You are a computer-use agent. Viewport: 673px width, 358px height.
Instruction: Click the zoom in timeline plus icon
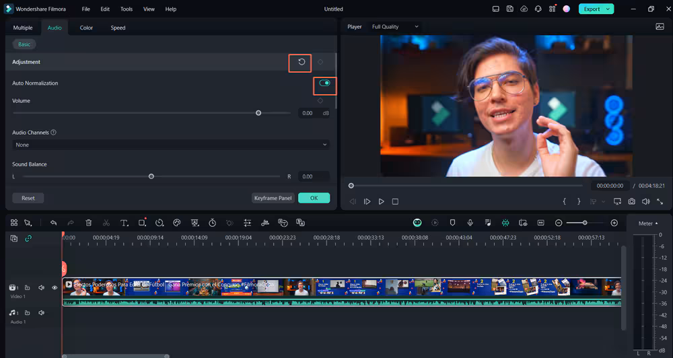[x=614, y=223]
